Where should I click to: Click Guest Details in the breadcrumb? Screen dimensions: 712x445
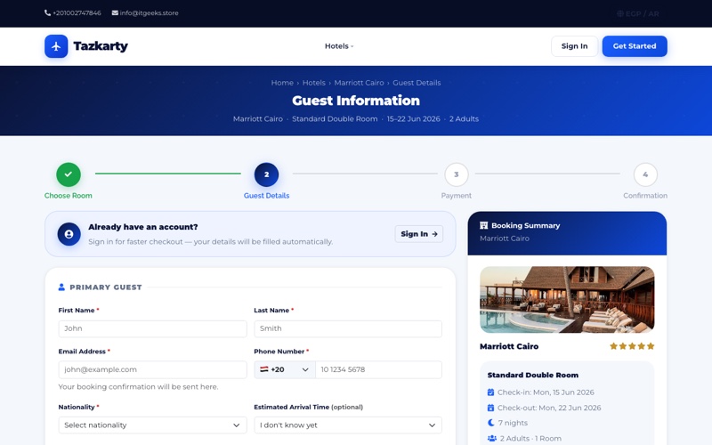click(x=417, y=83)
